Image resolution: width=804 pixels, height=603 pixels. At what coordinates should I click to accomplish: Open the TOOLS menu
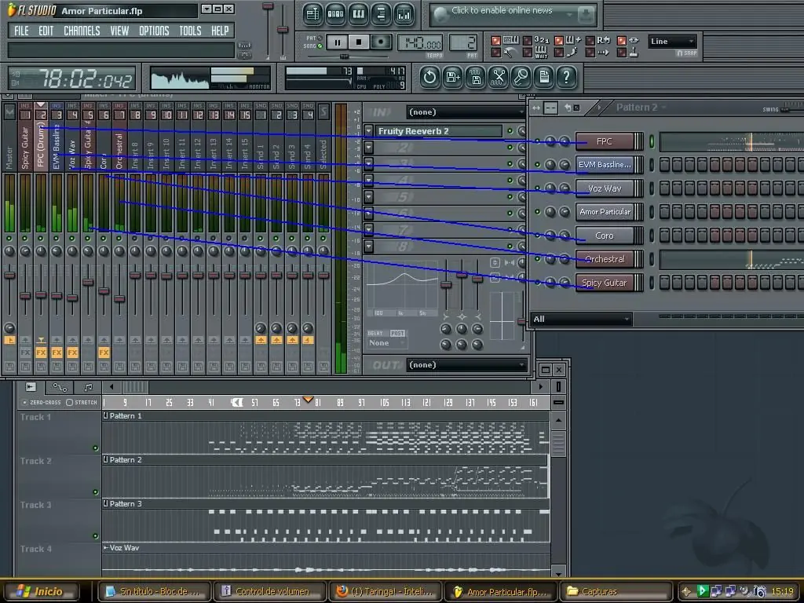click(x=190, y=31)
